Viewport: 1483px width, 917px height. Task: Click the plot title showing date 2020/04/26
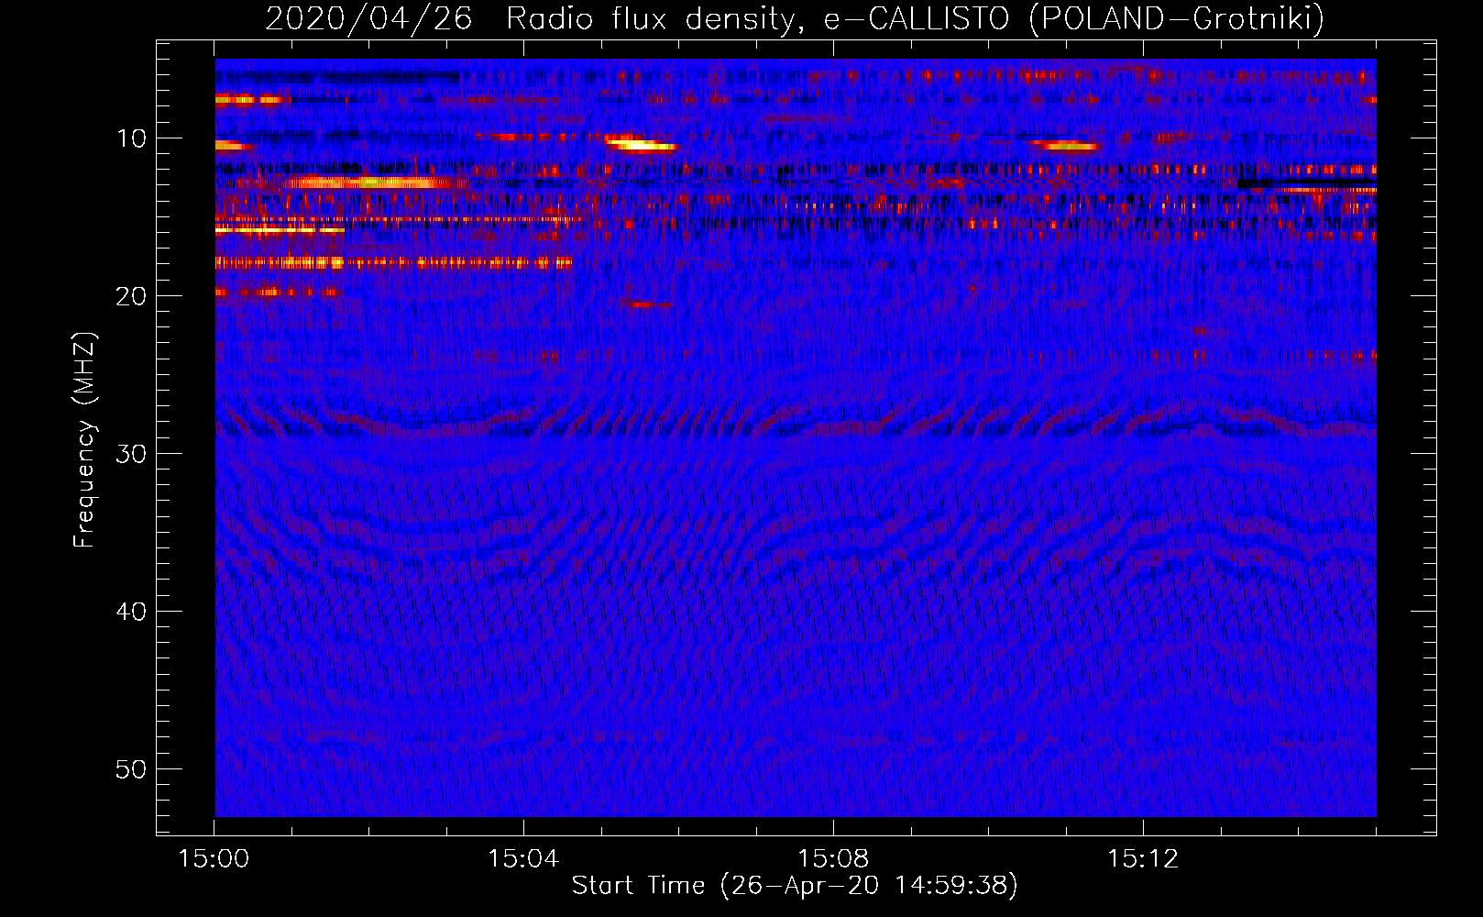(x=795, y=18)
